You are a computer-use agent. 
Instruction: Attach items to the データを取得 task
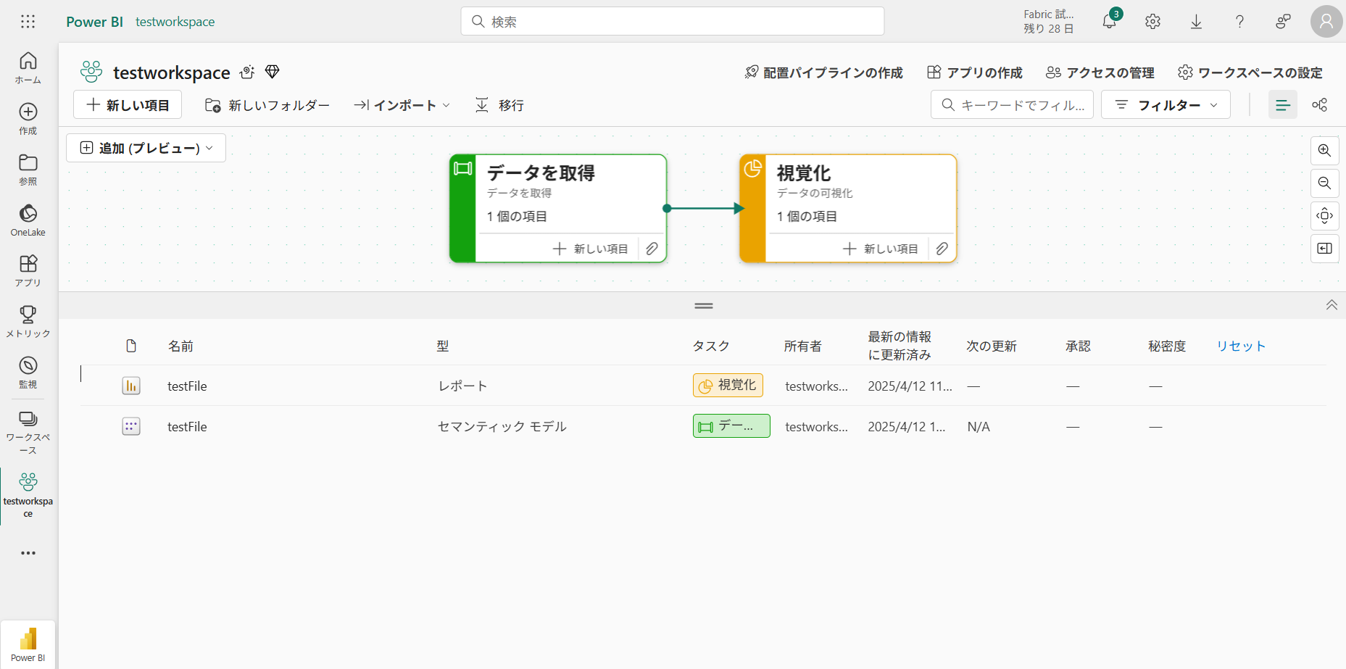[652, 249]
